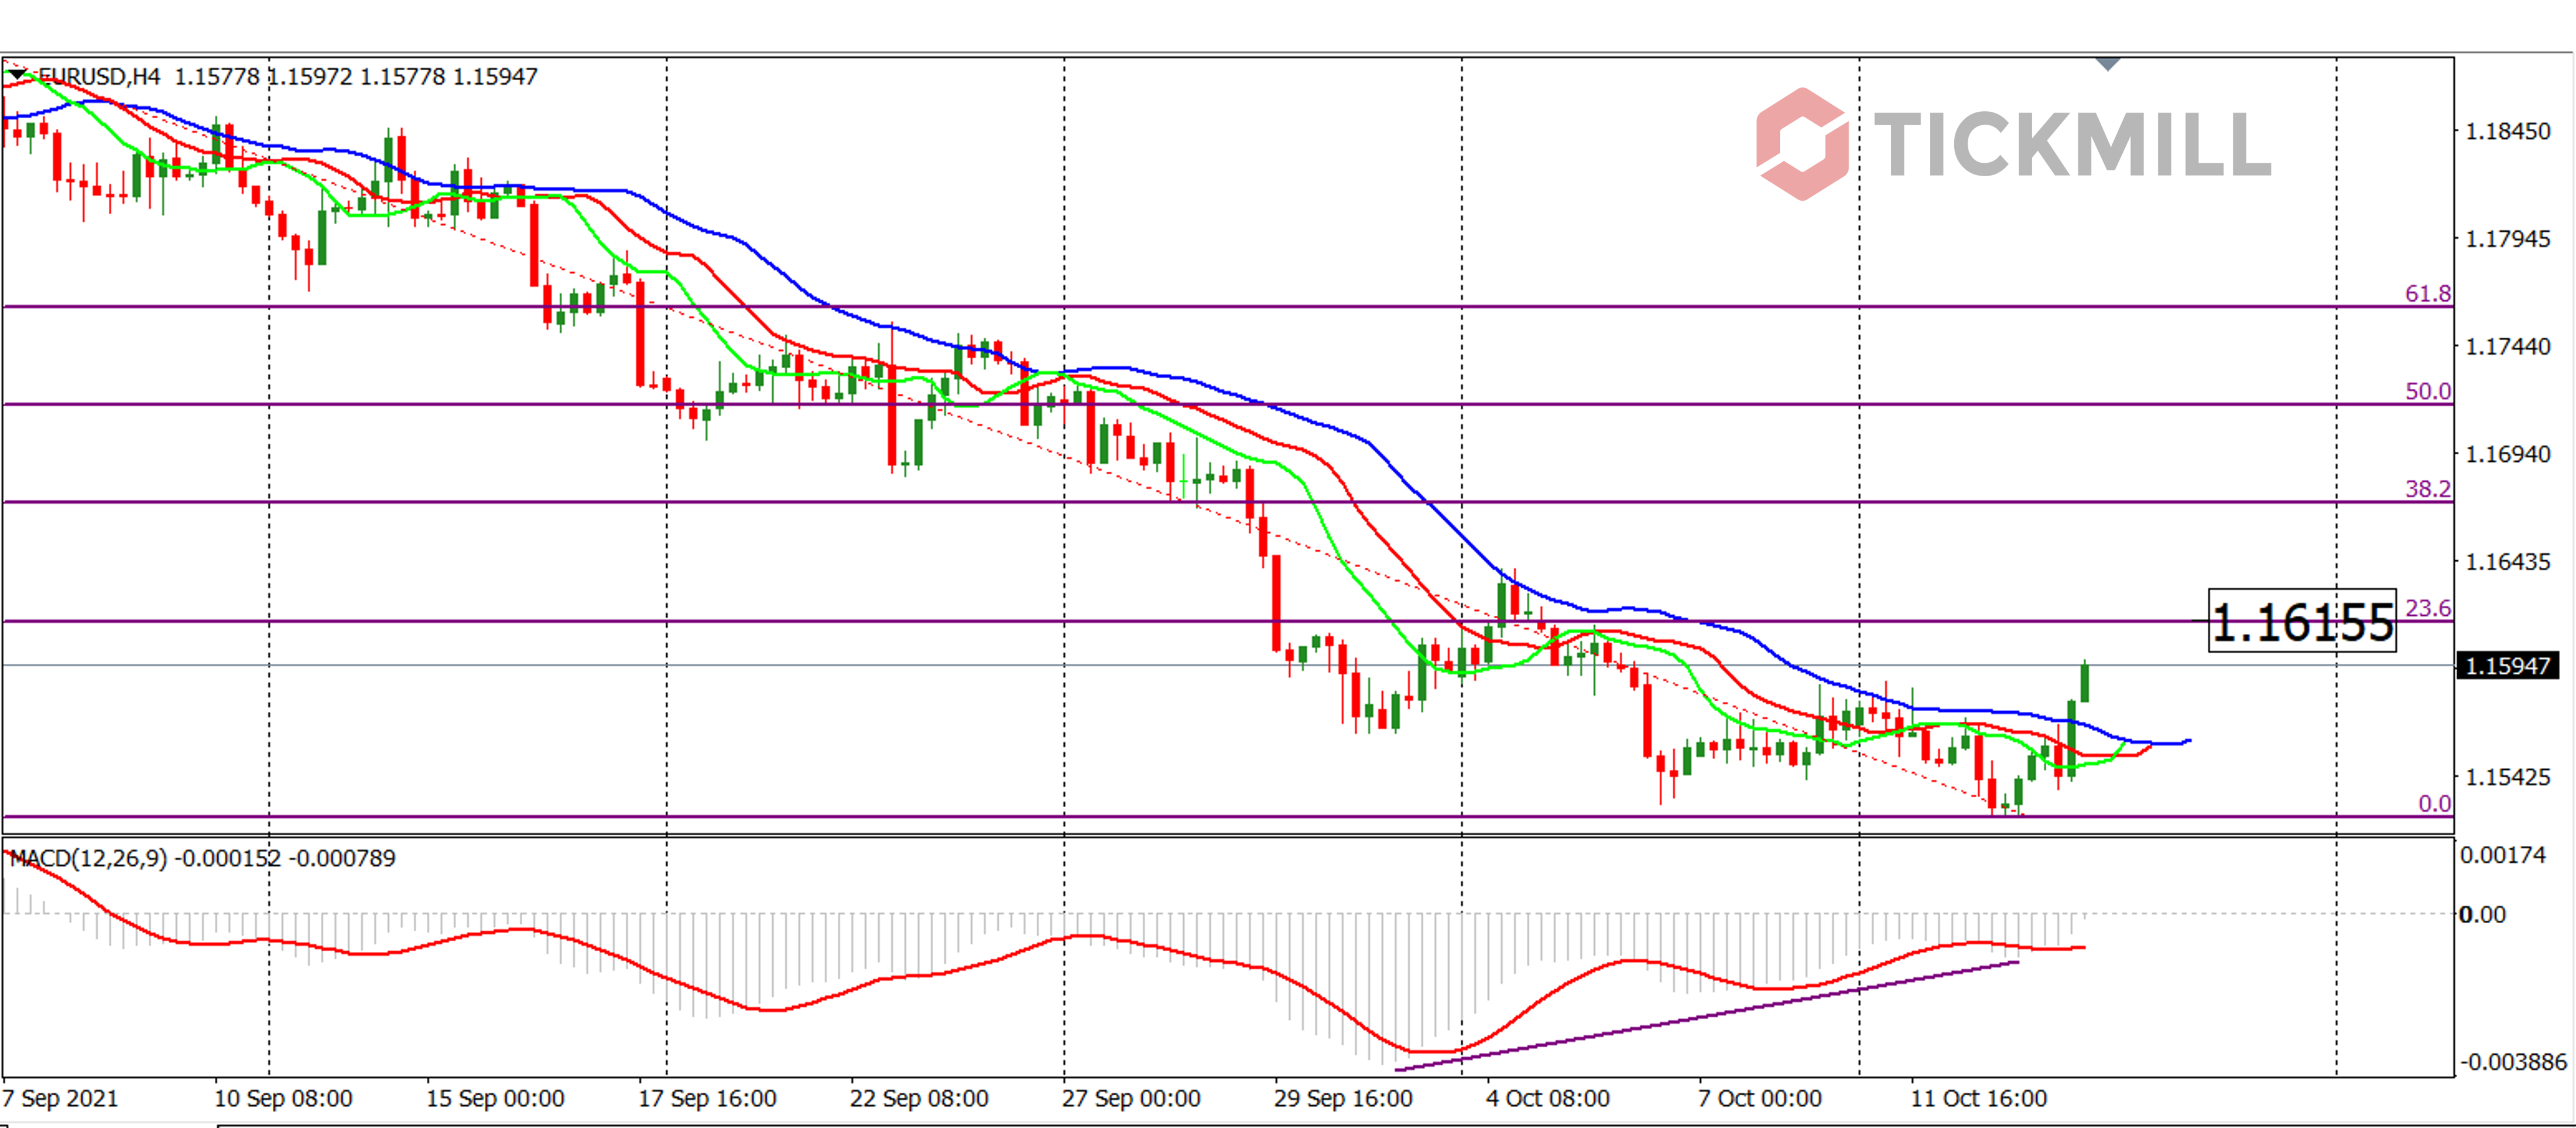Select the 23.6 Fibonacci level label
Image resolution: width=2576 pixels, height=1128 pixels.
pos(2427,608)
